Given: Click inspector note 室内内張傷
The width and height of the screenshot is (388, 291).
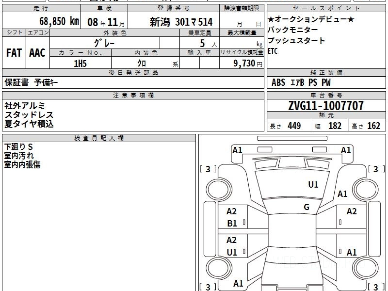Looking at the screenshot, I should (x=22, y=165).
